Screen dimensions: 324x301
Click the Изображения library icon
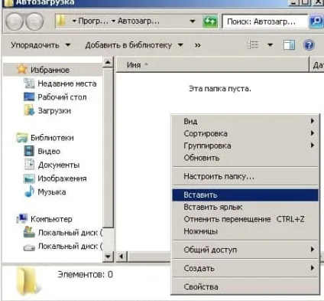pyautogui.click(x=29, y=178)
